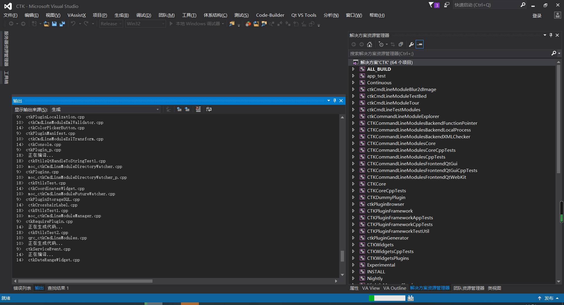Click Go to Next Message icon in Output
This screenshot has height=305, width=564.
coord(187,109)
